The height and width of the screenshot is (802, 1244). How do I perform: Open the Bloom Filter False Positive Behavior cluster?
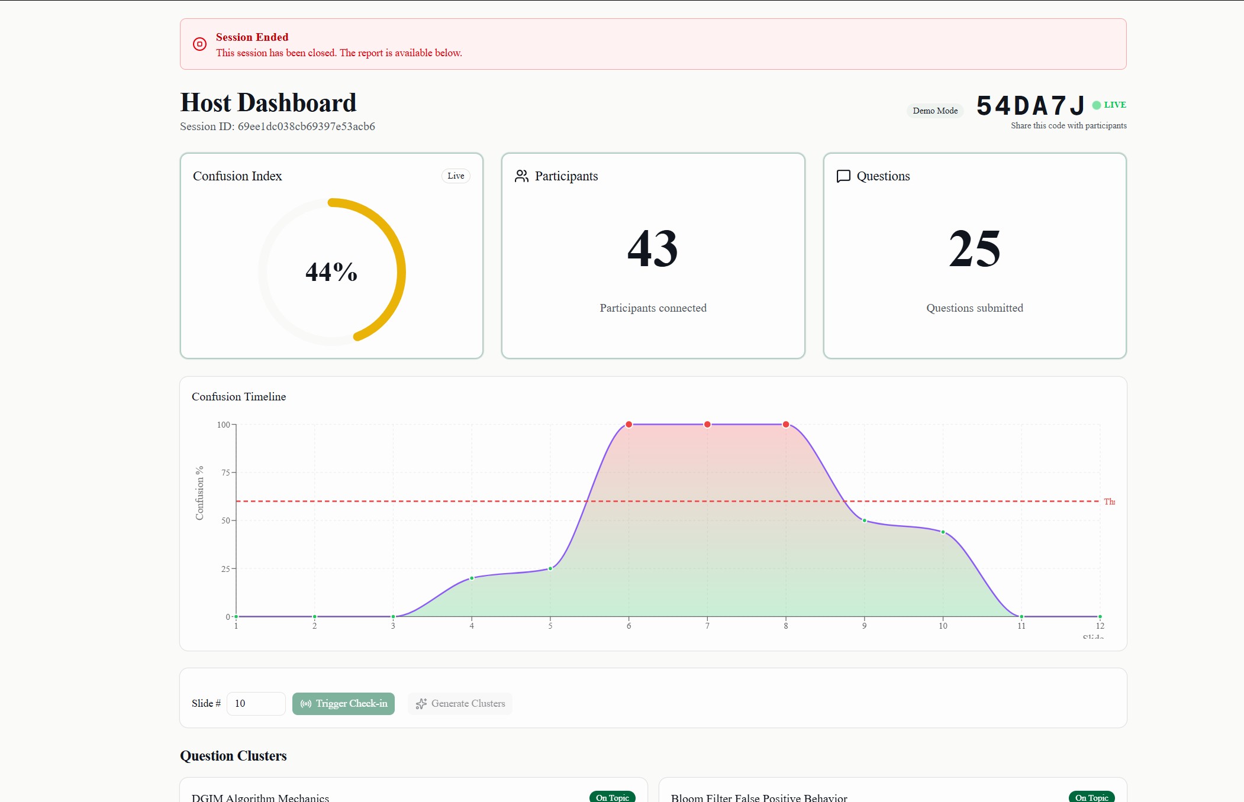759,797
